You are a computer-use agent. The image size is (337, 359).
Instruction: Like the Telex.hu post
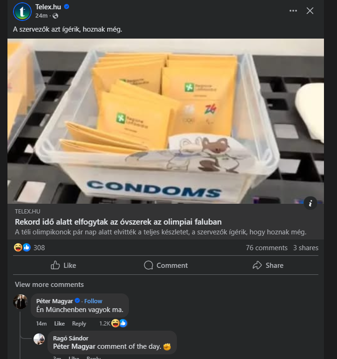[x=63, y=265]
